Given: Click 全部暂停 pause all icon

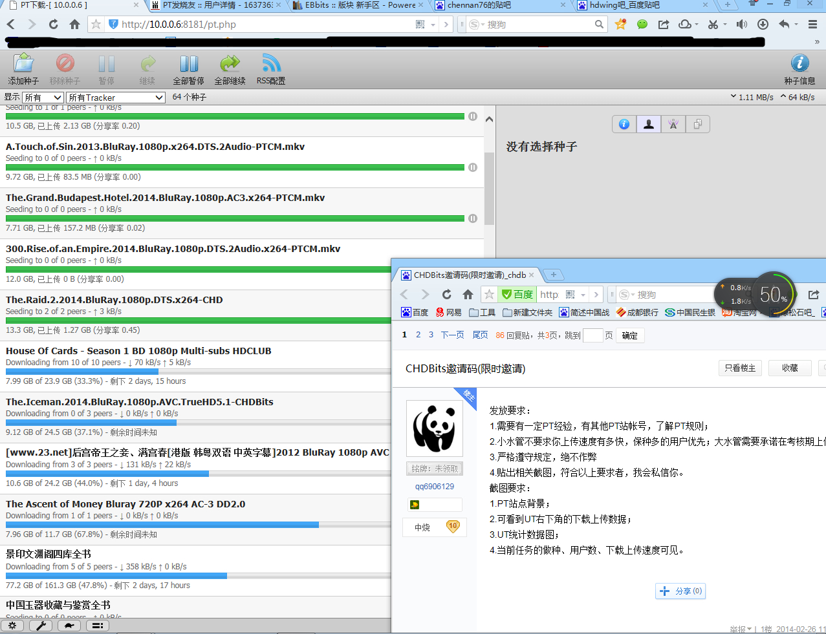Looking at the screenshot, I should coord(189,63).
